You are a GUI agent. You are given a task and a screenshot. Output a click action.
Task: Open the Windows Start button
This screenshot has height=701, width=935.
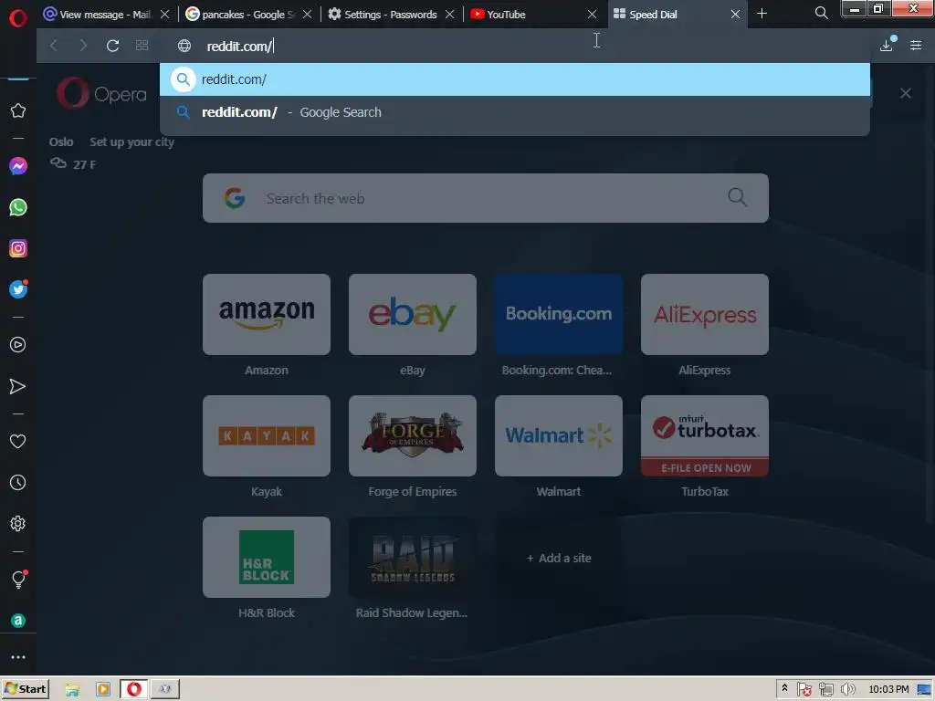(x=25, y=689)
